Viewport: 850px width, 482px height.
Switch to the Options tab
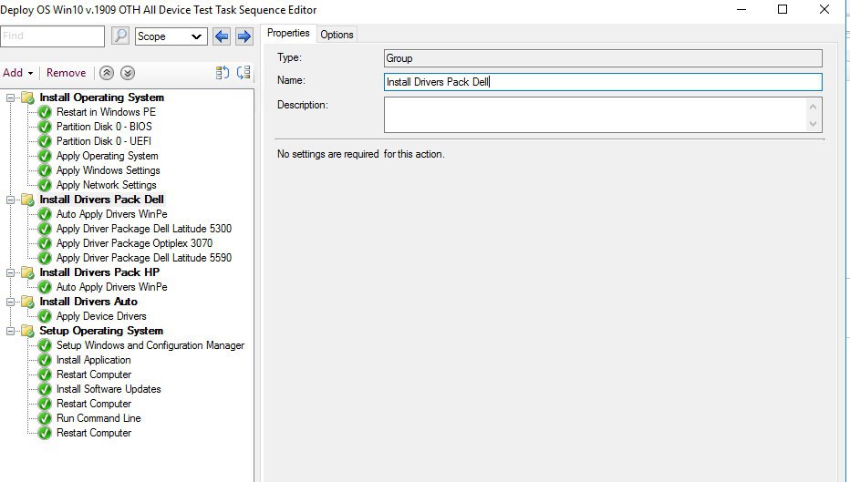point(337,35)
